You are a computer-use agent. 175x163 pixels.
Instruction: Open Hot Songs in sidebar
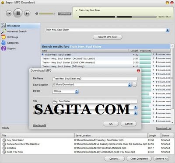13,37
